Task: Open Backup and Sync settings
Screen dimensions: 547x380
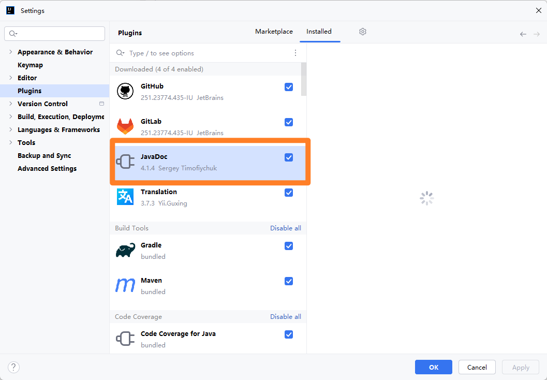Action: [45, 156]
